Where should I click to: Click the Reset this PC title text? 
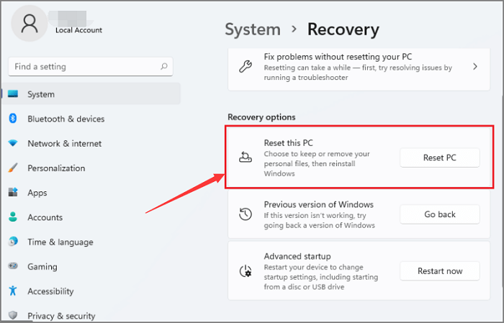point(288,143)
